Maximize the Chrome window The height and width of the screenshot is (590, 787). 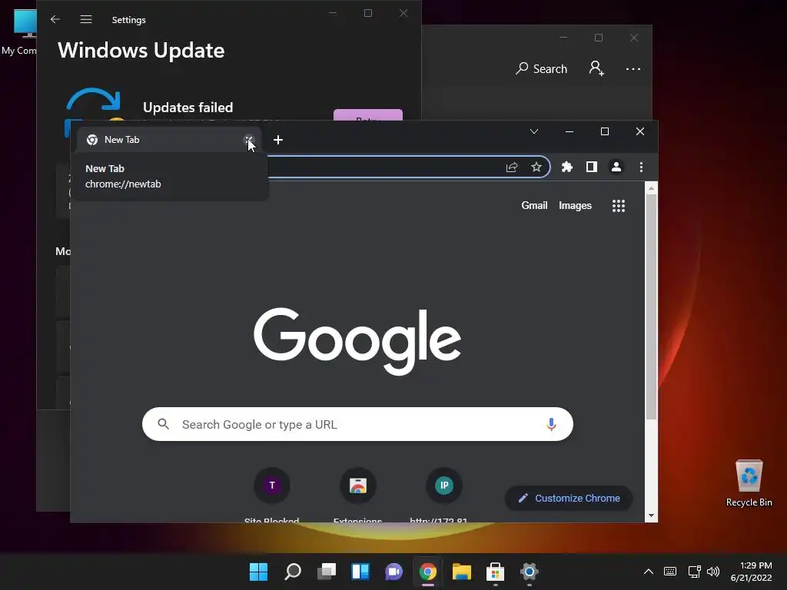605,131
